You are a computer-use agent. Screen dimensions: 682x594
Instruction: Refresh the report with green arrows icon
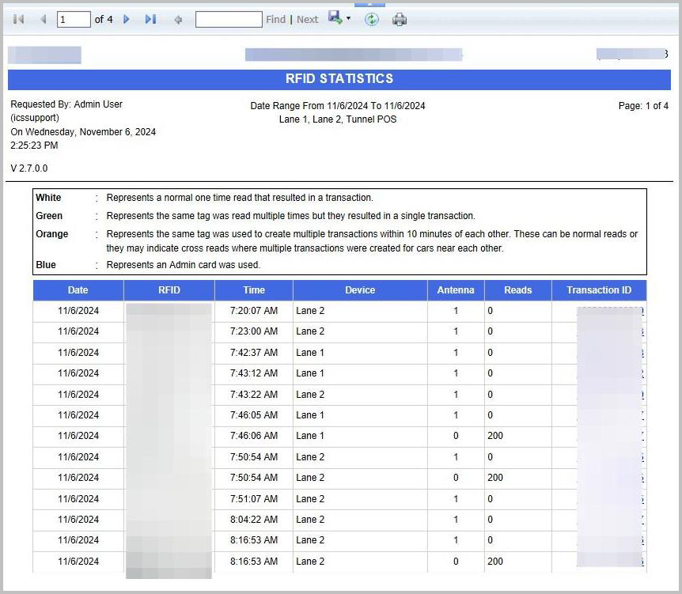click(x=371, y=19)
